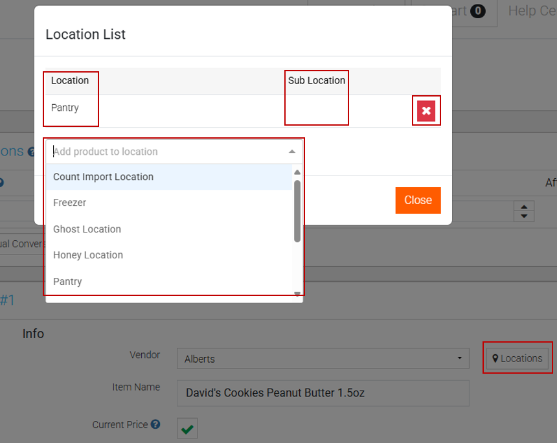Remove the Pantry location with red X
The image size is (557, 443).
point(426,111)
